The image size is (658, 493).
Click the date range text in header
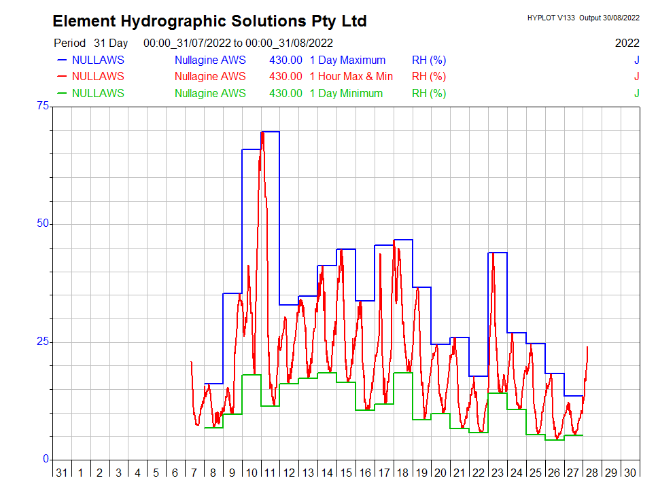[238, 43]
